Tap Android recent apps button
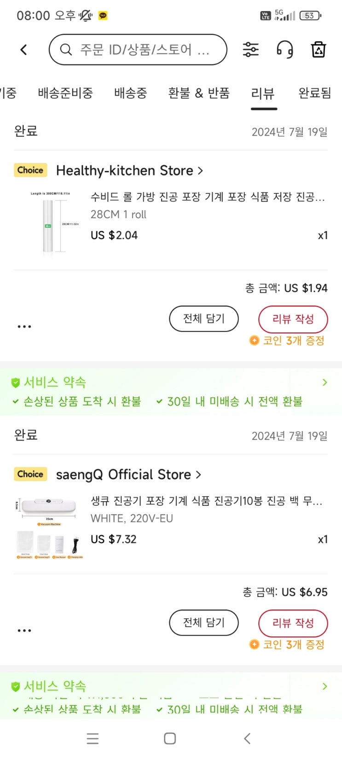Image resolution: width=342 pixels, height=760 pixels. [93, 738]
